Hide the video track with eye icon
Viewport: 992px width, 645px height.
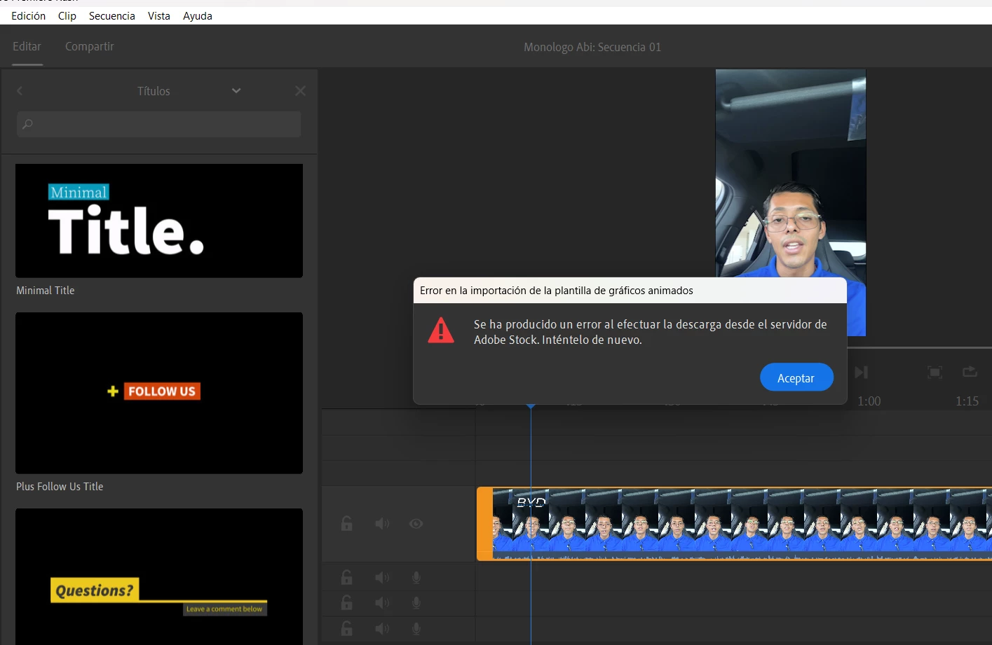(x=416, y=524)
